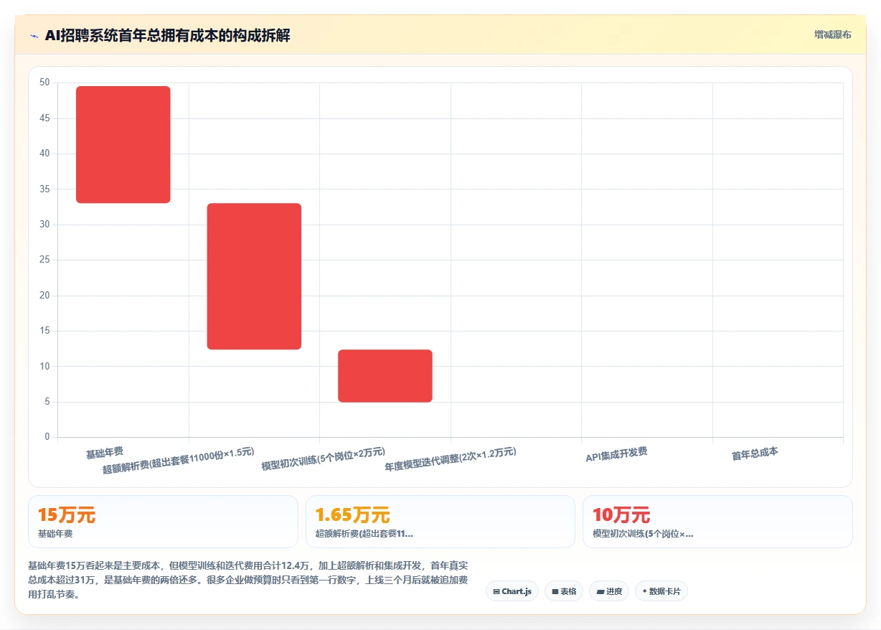Screen dimensions: 881x630
Task: Click the 增减瀑布 label in the header
Action: click(832, 34)
